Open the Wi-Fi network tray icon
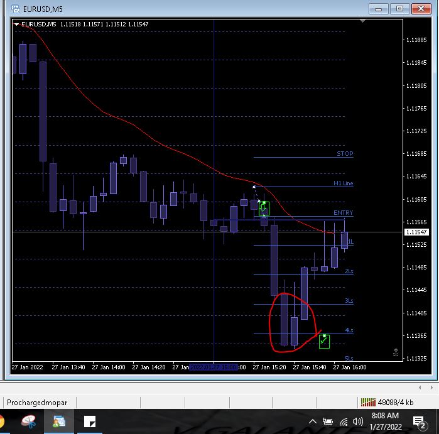This screenshot has width=439, height=434. click(x=344, y=421)
